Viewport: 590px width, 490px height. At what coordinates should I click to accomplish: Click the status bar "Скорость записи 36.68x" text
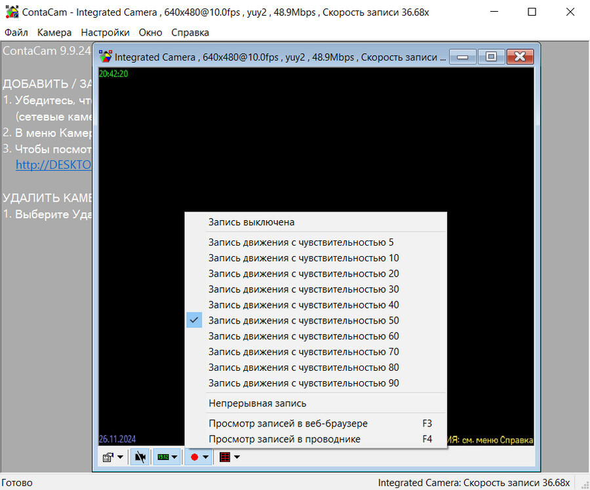[517, 483]
